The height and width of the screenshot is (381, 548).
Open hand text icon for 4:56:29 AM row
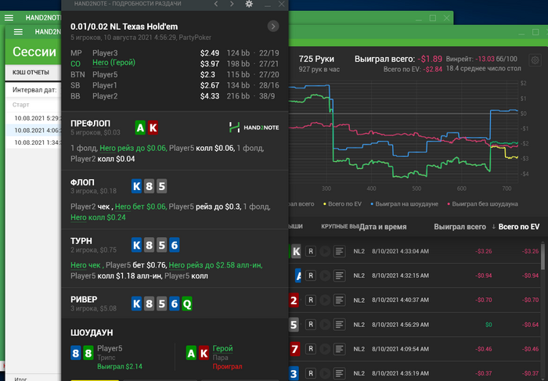[339, 325]
